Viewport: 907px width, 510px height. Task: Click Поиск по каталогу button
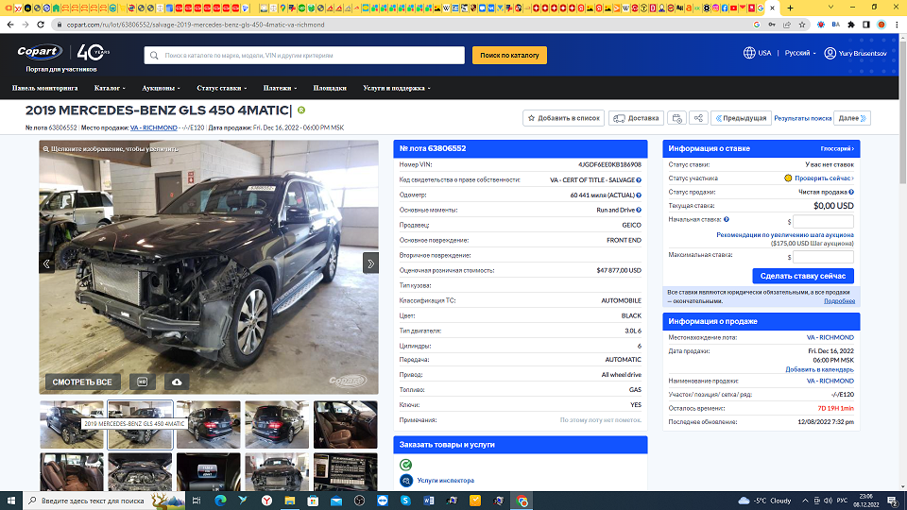(x=509, y=56)
